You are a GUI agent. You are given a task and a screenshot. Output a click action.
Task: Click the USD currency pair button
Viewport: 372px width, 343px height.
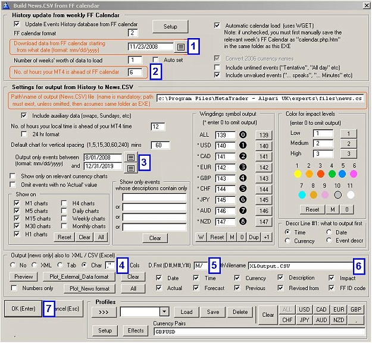[304, 310]
